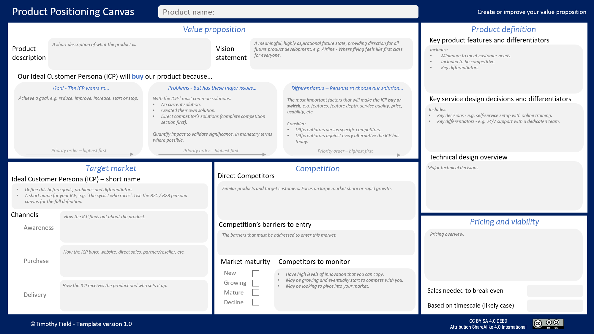594x334 pixels.
Task: Click the Sales needed to break even field
Action: [x=555, y=291]
